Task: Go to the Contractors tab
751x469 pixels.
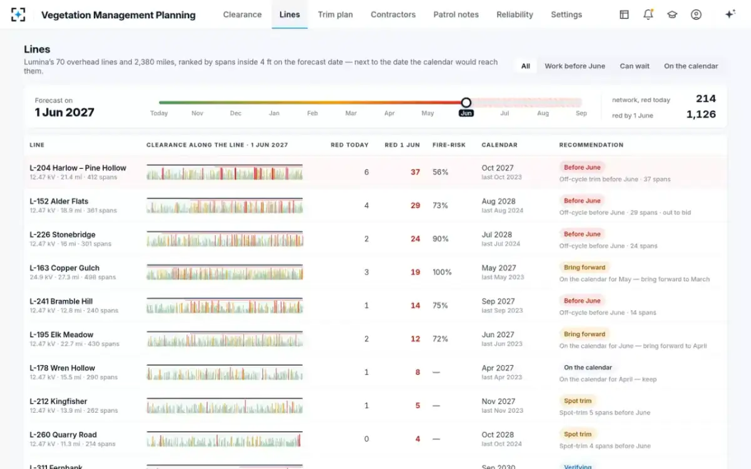Action: [x=393, y=14]
